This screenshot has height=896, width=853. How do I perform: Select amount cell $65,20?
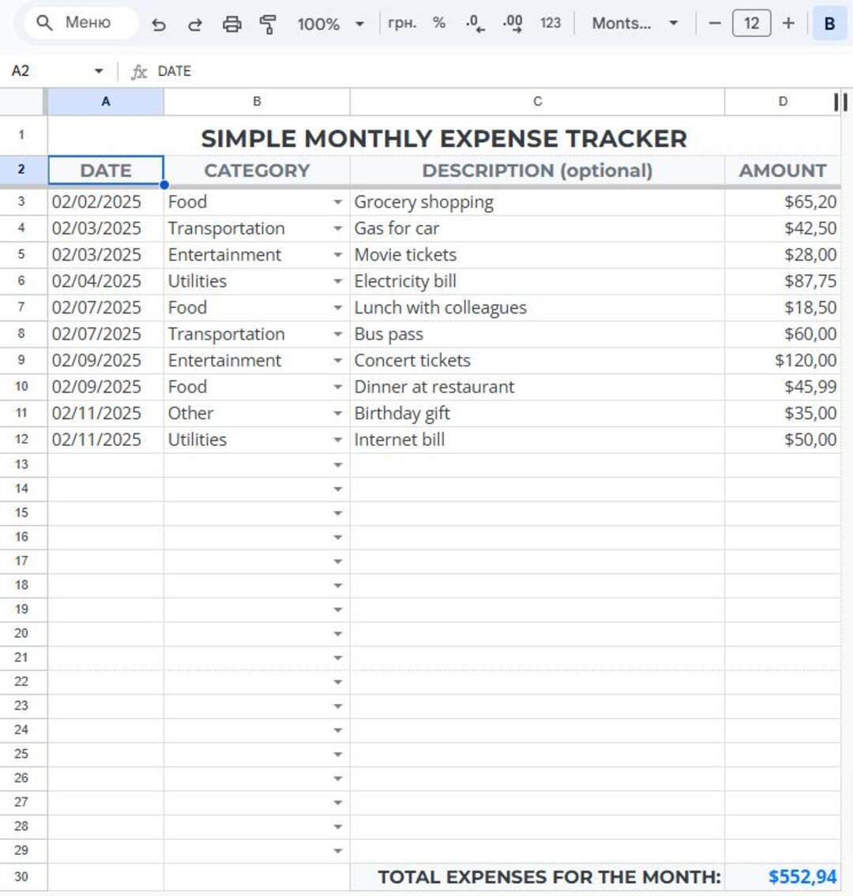tap(783, 202)
